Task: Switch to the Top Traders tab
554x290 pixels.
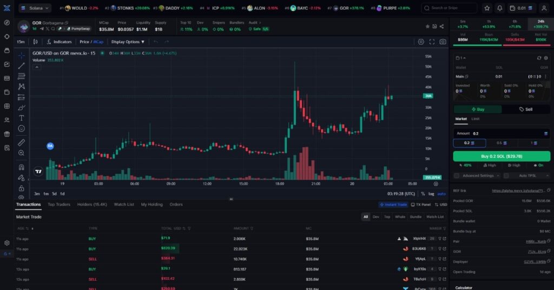Action: pos(58,205)
